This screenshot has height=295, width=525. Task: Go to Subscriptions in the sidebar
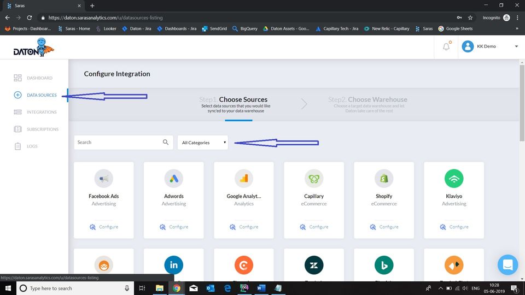click(x=36, y=129)
